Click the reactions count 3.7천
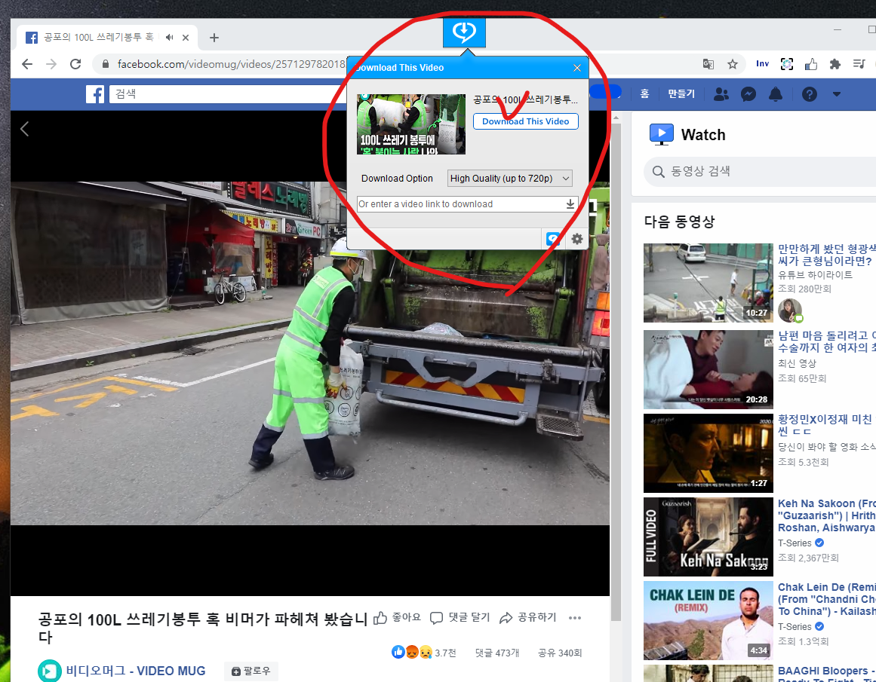876x682 pixels. (x=445, y=653)
